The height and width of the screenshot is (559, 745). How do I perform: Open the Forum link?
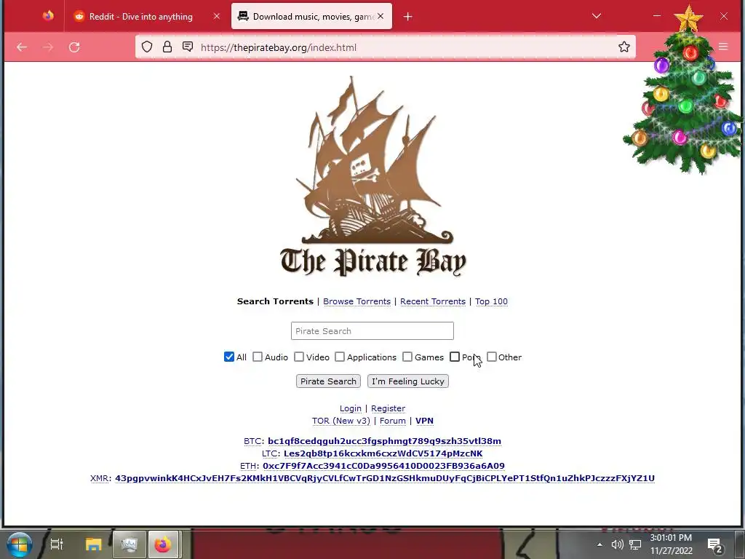[x=392, y=421]
